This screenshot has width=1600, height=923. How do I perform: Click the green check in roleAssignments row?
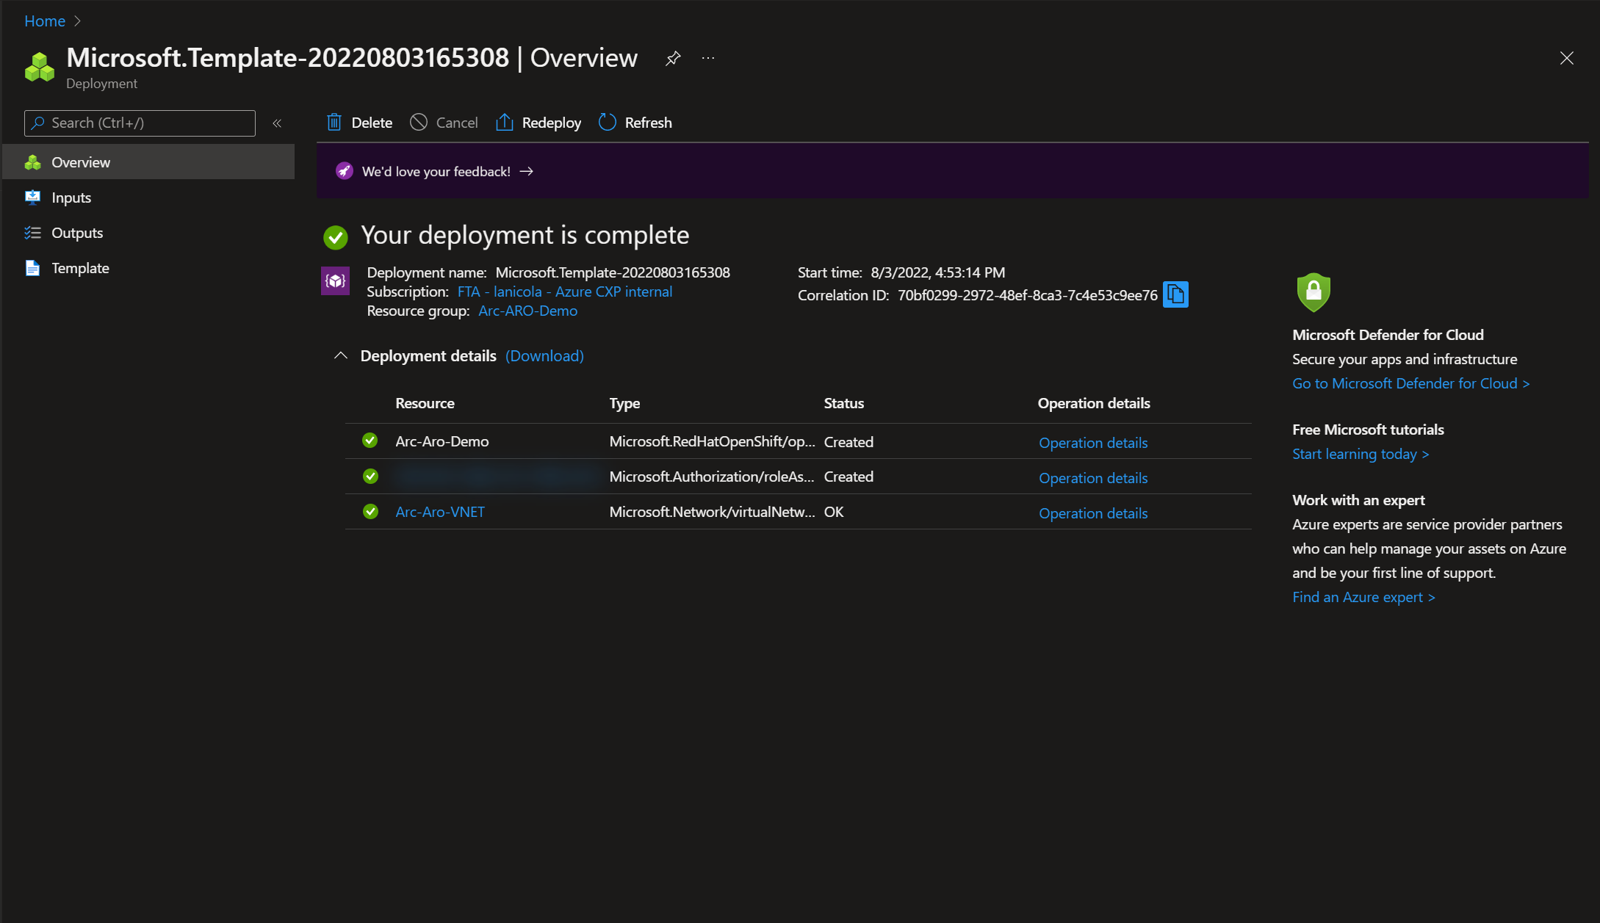point(370,476)
